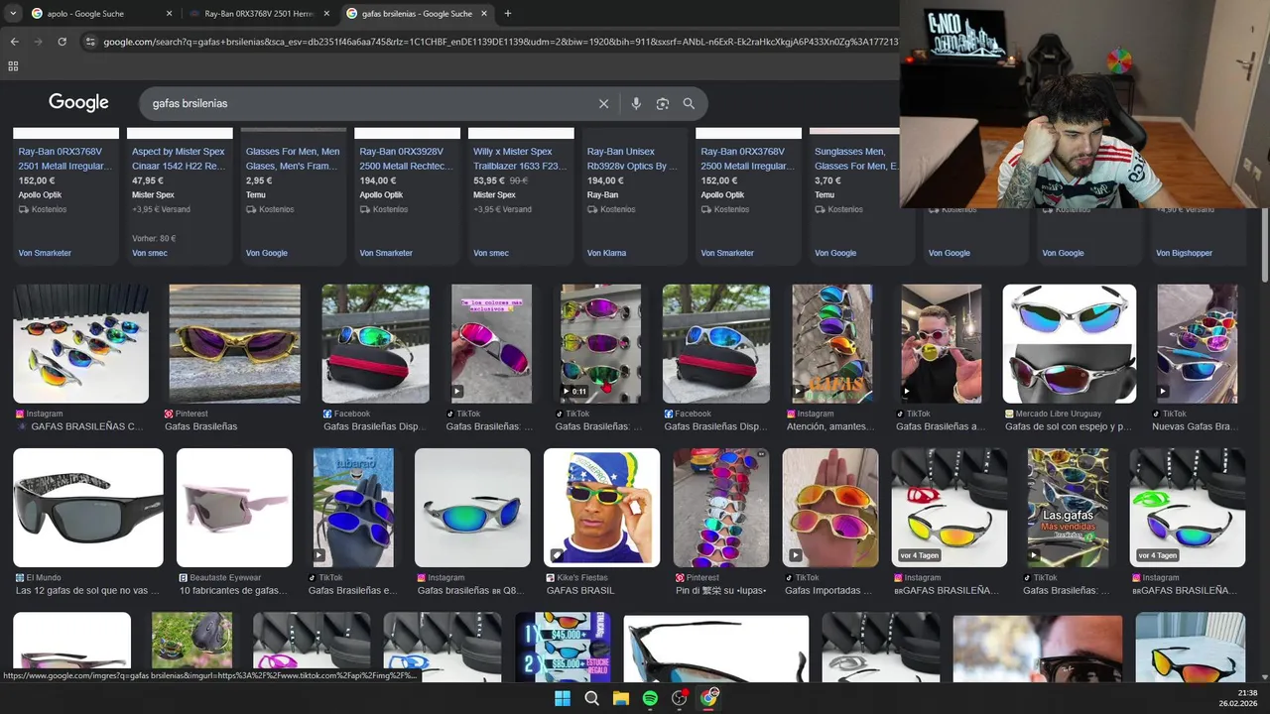Image resolution: width=1270 pixels, height=714 pixels.
Task: Click the '10 fabricantes de gafas...' title
Action: point(233,590)
